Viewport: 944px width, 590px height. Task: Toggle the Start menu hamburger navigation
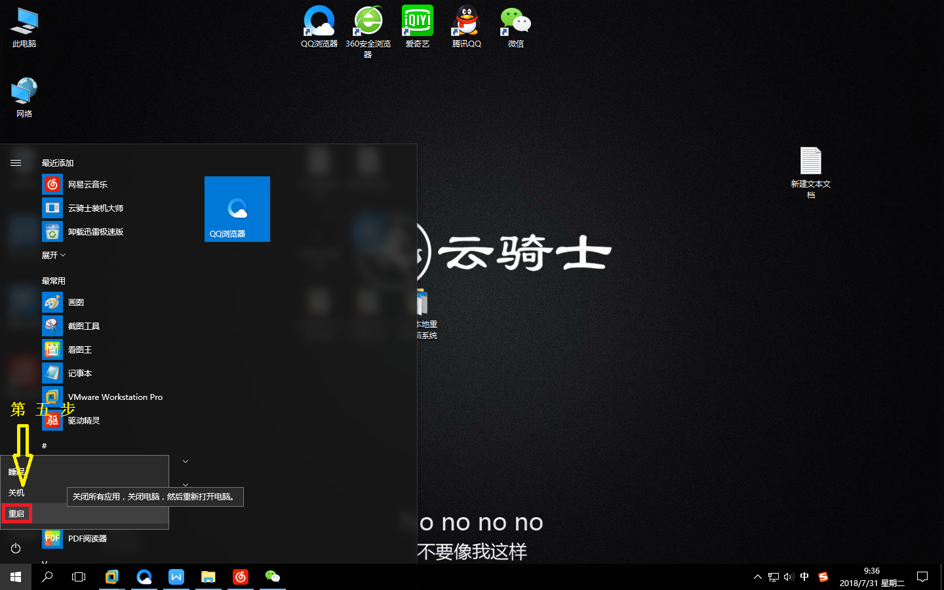[16, 163]
